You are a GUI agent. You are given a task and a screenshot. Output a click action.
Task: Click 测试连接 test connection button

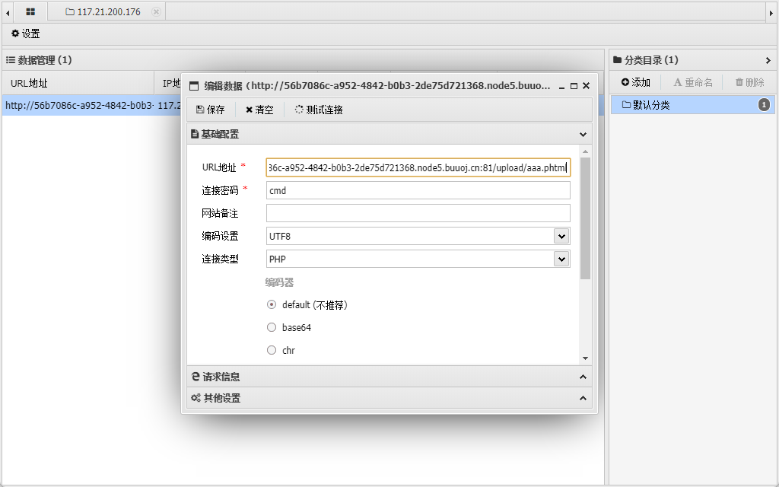click(319, 110)
